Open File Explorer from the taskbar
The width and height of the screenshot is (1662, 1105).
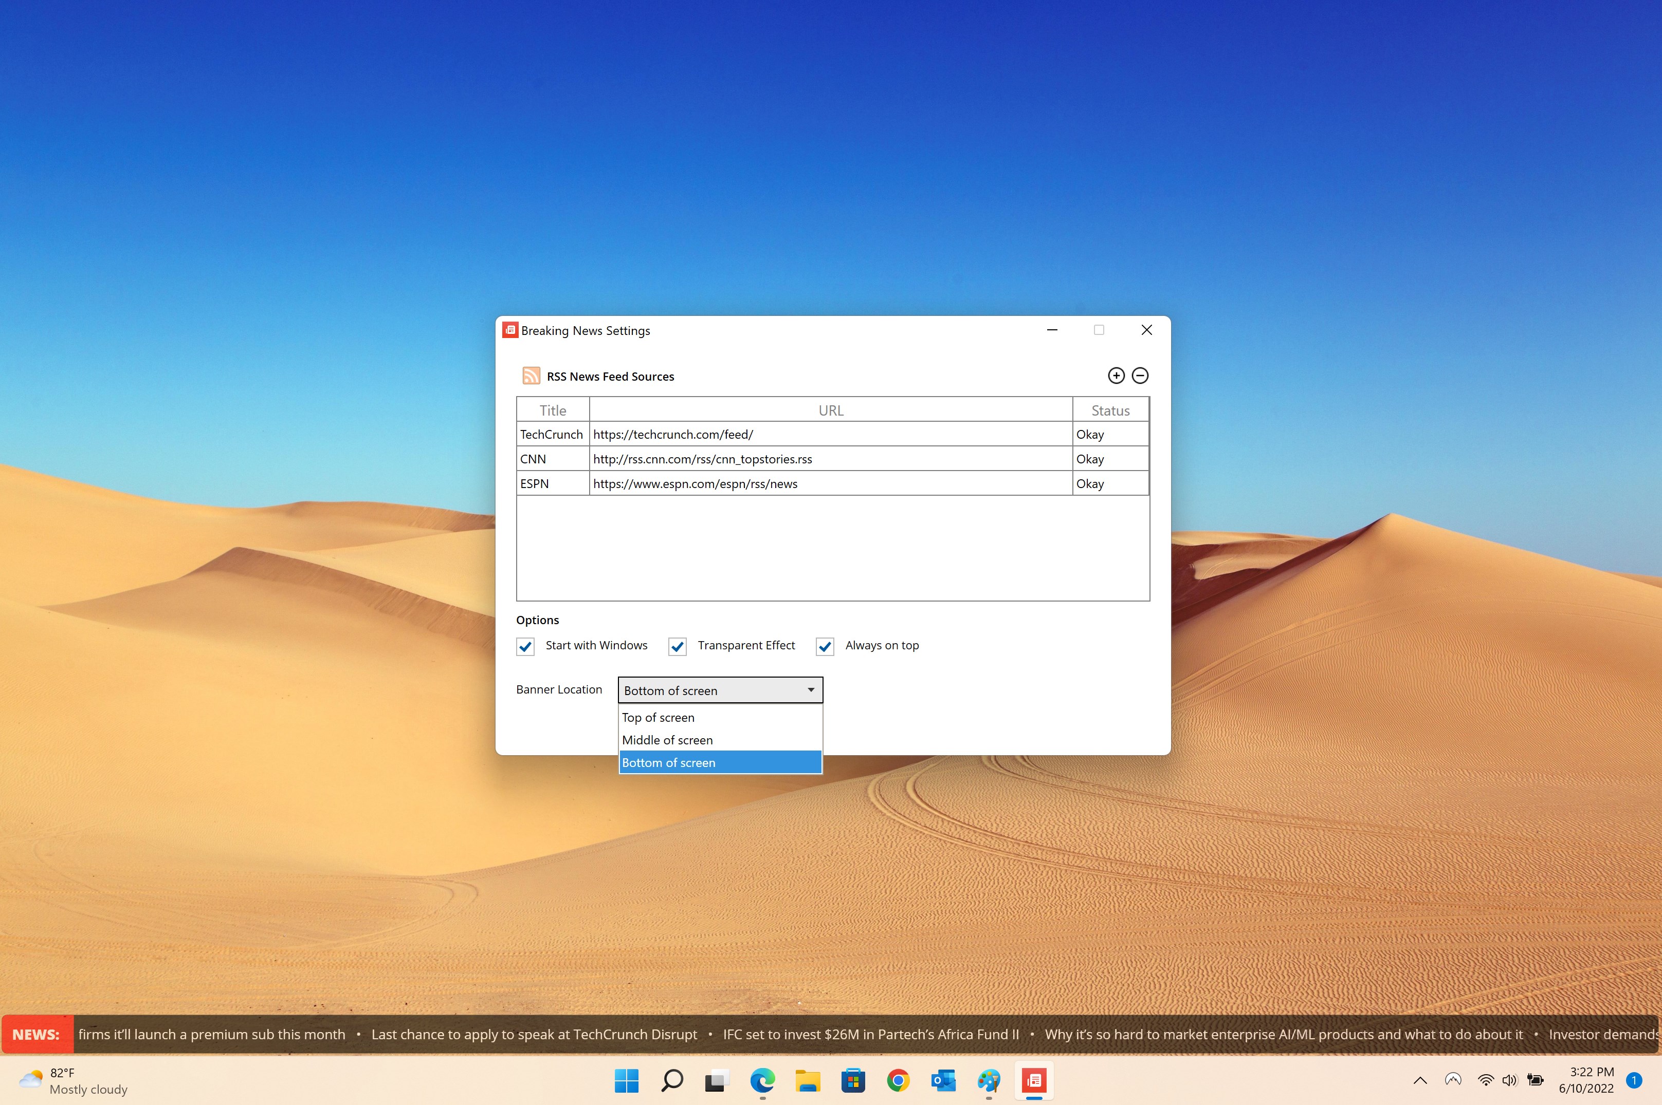coord(808,1080)
